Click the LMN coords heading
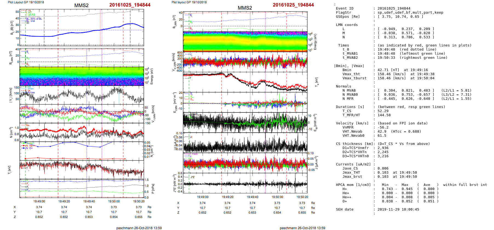 347,25
